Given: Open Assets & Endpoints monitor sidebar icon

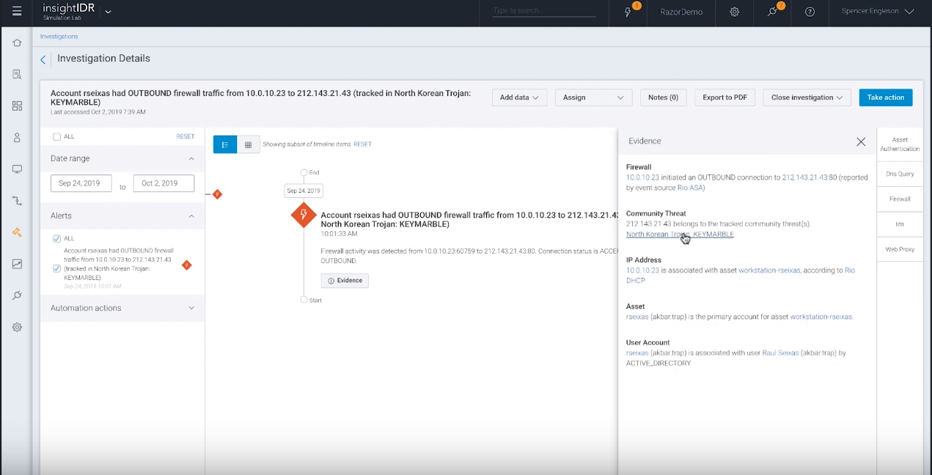Looking at the screenshot, I should coord(17,169).
